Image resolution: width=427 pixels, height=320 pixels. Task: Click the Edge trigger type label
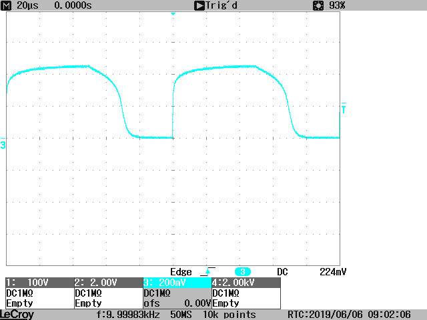[181, 272]
